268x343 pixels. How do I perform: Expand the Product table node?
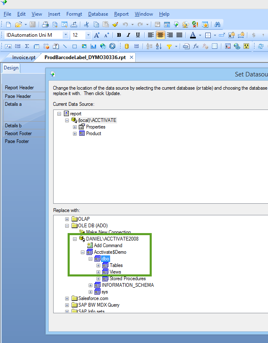pyautogui.click(x=75, y=133)
